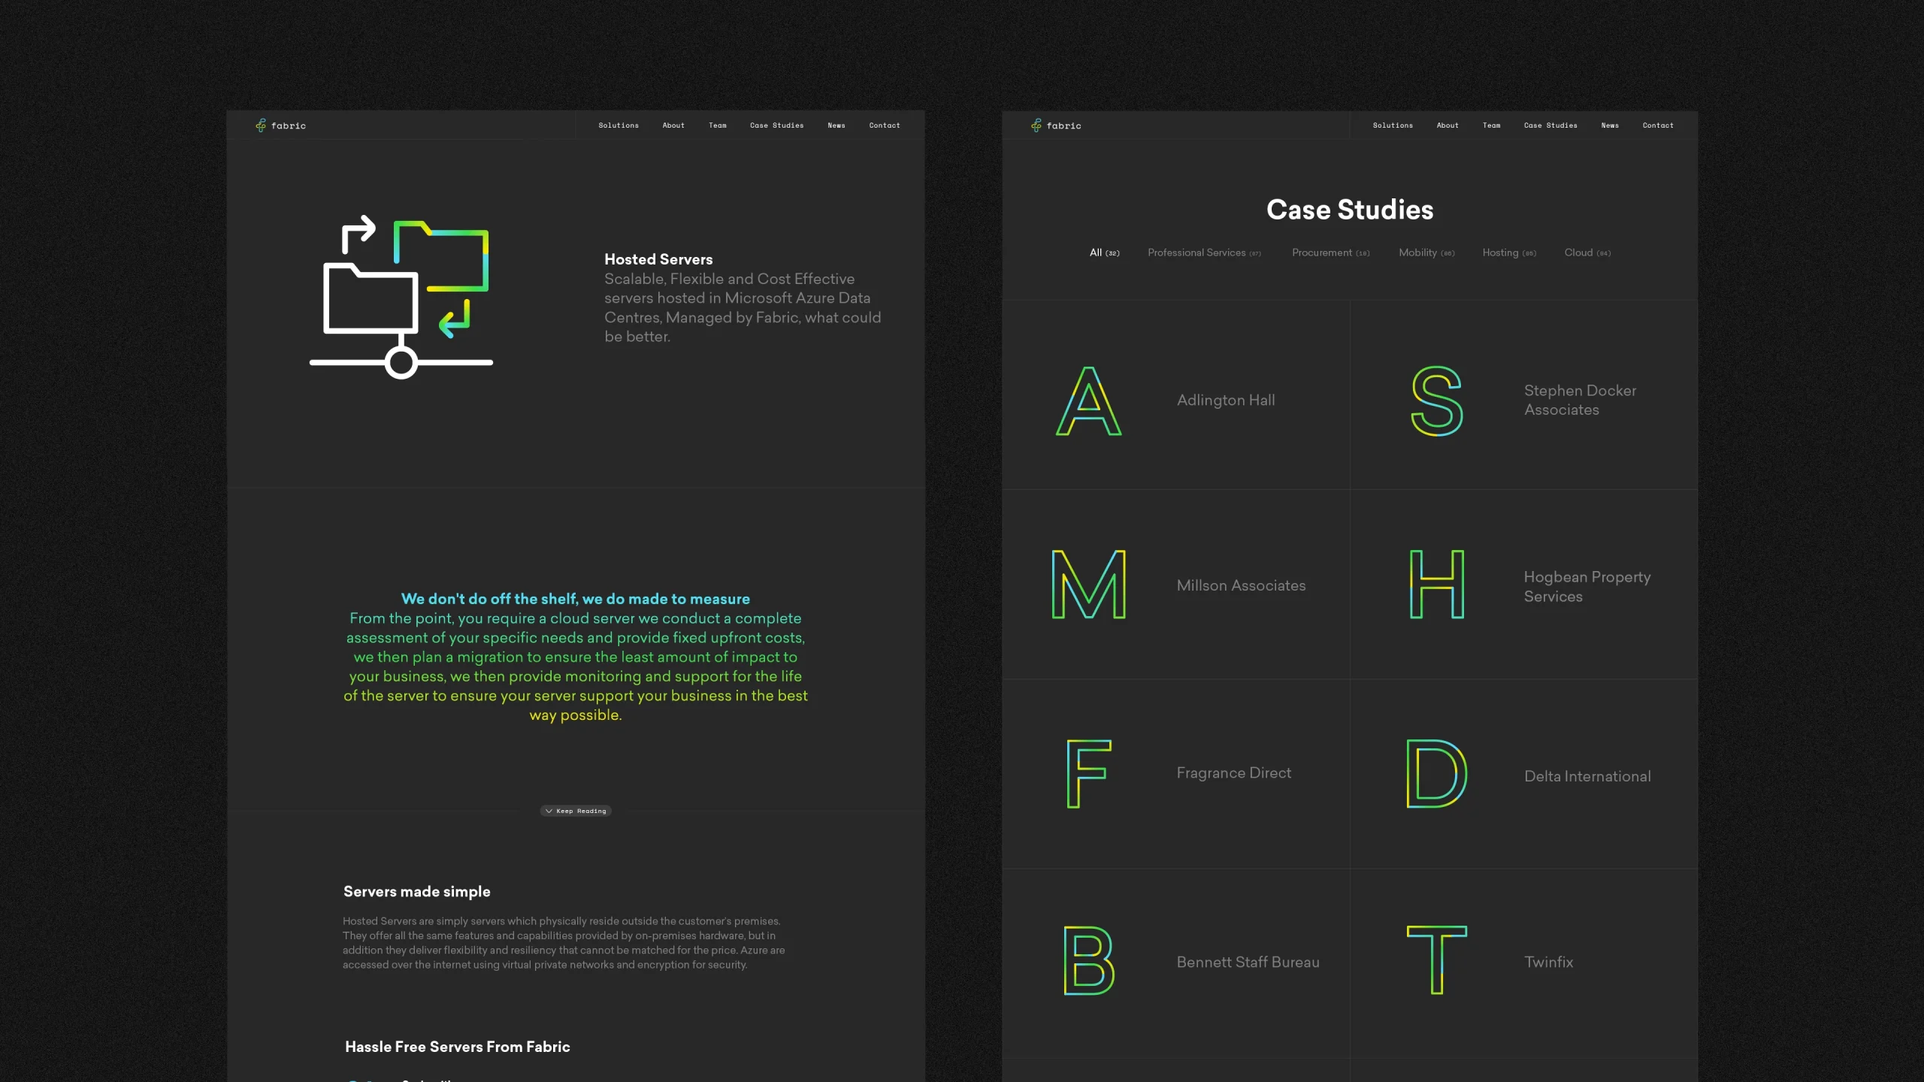Open About in the Hosted Servers page nav
This screenshot has width=1924, height=1082.
point(673,125)
